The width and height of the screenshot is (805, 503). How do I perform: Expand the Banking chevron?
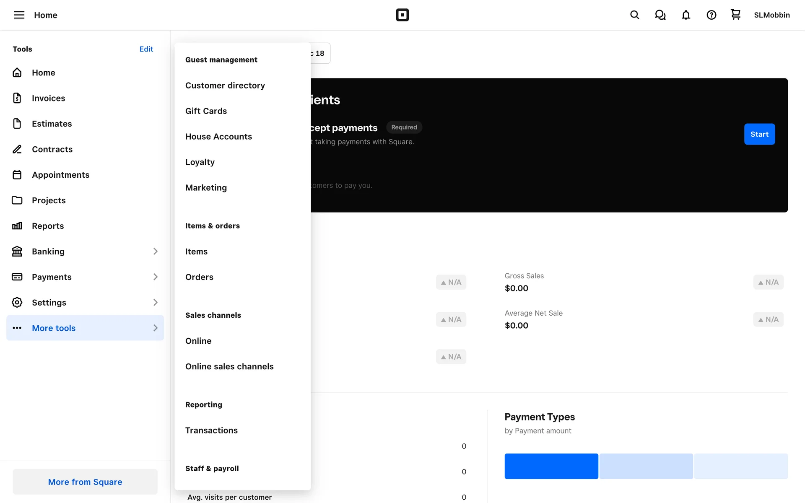(x=155, y=251)
